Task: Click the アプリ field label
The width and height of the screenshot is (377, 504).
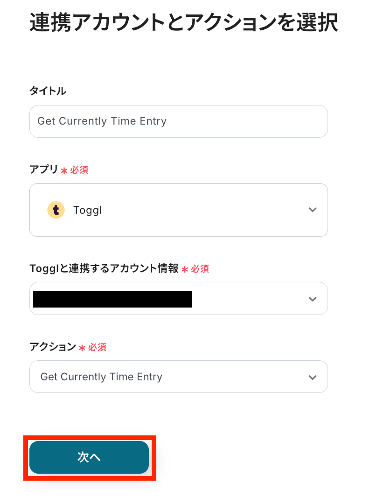Action: [x=44, y=170]
